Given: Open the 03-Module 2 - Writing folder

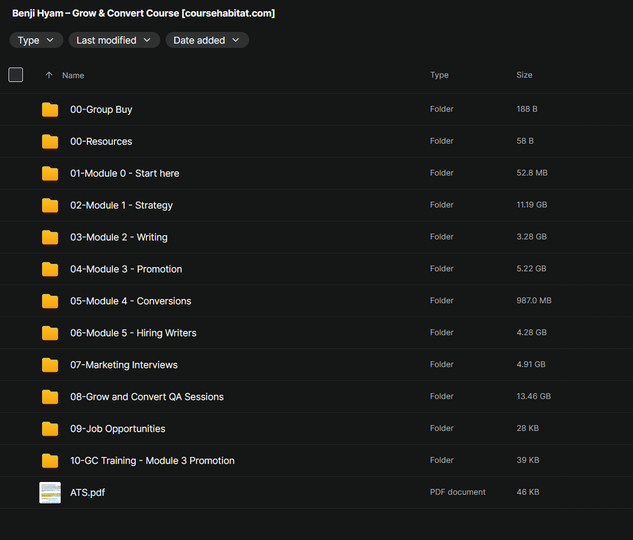Looking at the screenshot, I should [119, 237].
